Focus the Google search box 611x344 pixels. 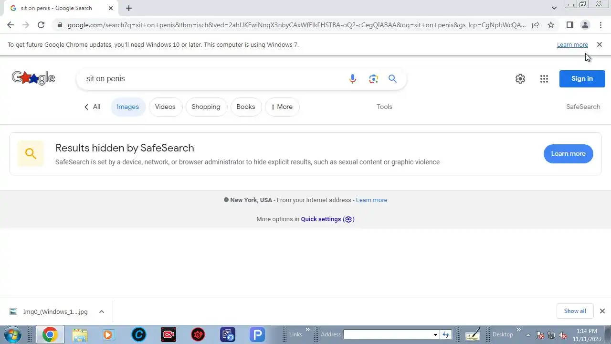click(x=215, y=79)
